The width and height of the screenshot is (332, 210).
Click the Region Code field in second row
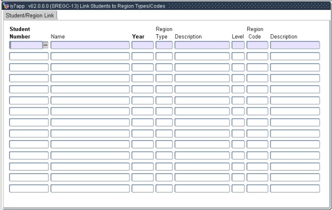click(x=257, y=56)
